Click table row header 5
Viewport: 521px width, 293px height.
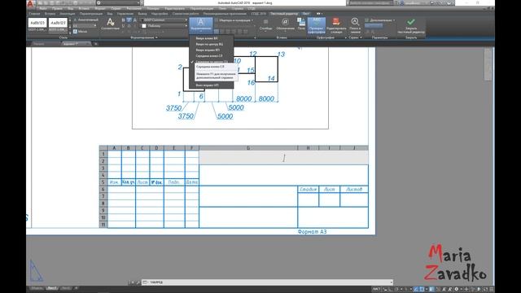pyautogui.click(x=103, y=182)
